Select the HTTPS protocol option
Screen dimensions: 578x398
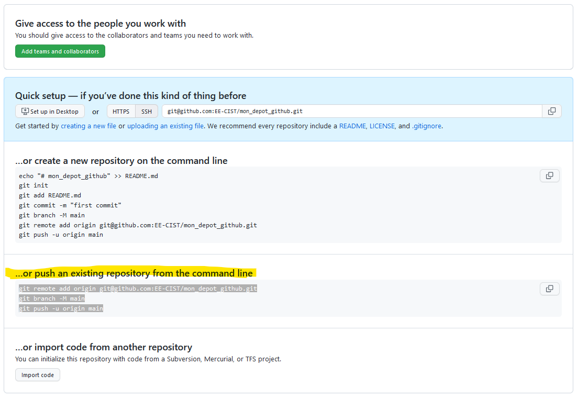(120, 110)
